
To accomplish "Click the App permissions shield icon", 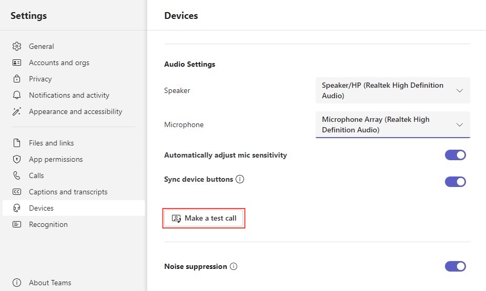I will tap(17, 159).
